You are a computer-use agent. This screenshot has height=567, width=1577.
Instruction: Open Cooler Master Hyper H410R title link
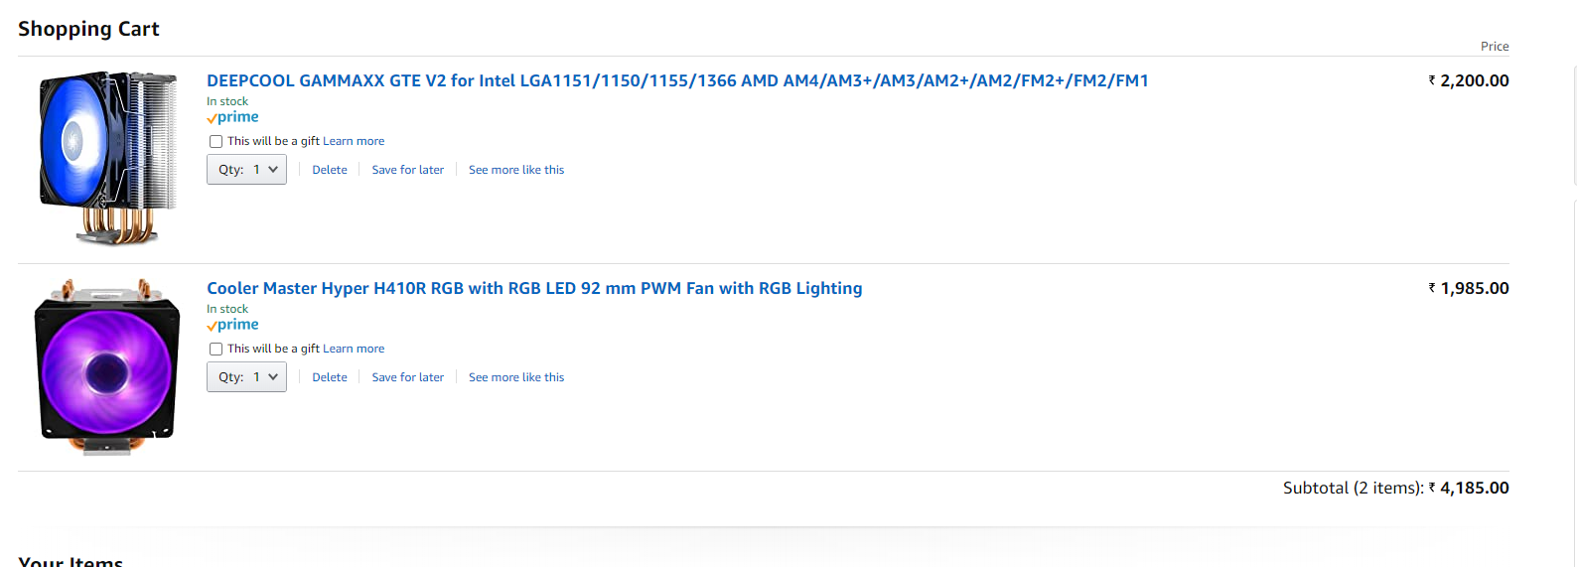click(534, 288)
